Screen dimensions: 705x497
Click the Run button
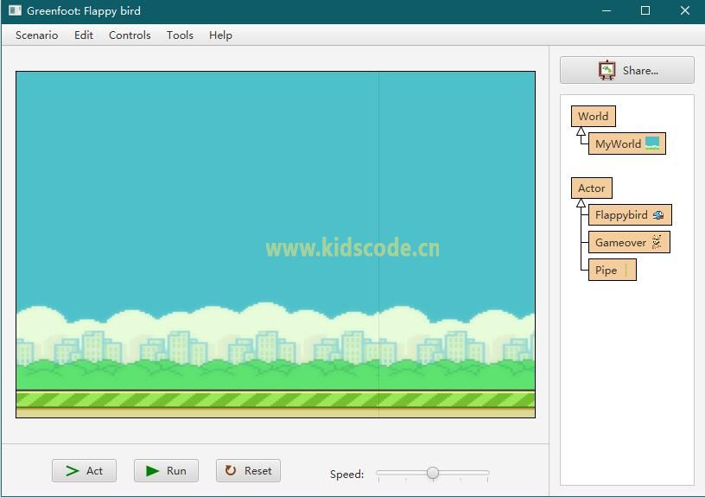[166, 470]
